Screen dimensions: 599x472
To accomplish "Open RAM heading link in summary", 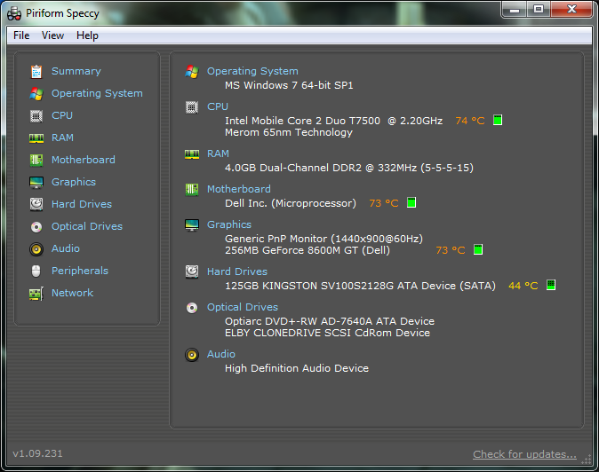I will 218,153.
